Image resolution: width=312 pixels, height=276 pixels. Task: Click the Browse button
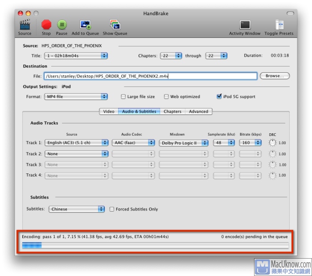(275, 76)
